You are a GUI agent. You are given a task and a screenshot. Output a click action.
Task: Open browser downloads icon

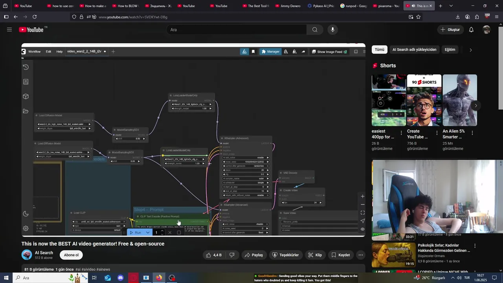point(458,17)
